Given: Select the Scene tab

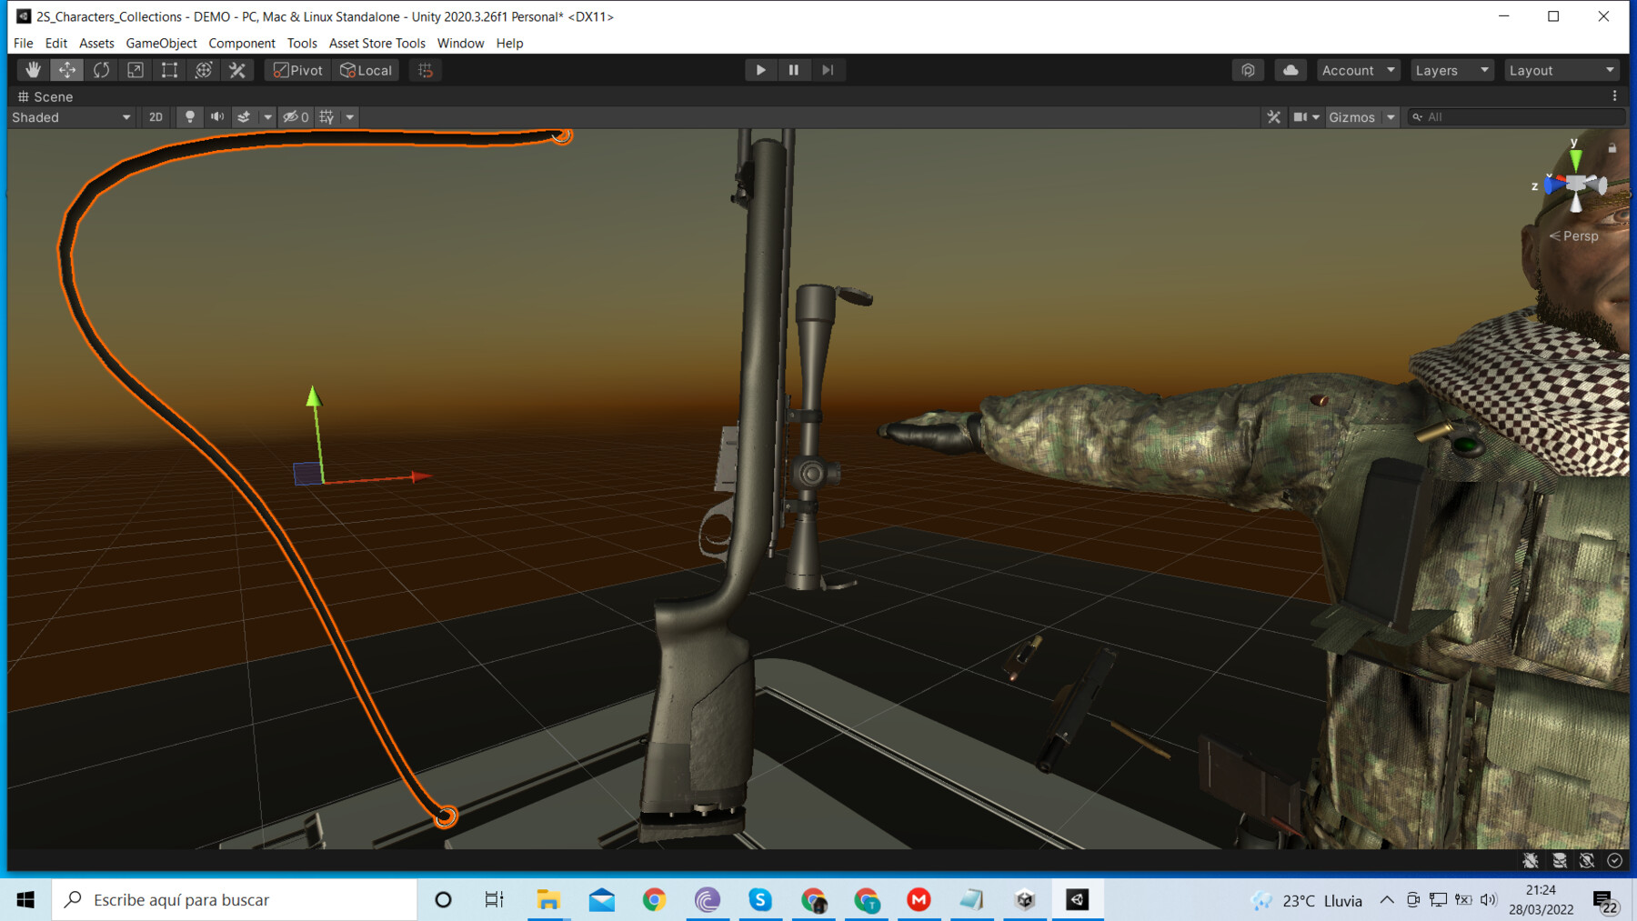Looking at the screenshot, I should pos(45,96).
